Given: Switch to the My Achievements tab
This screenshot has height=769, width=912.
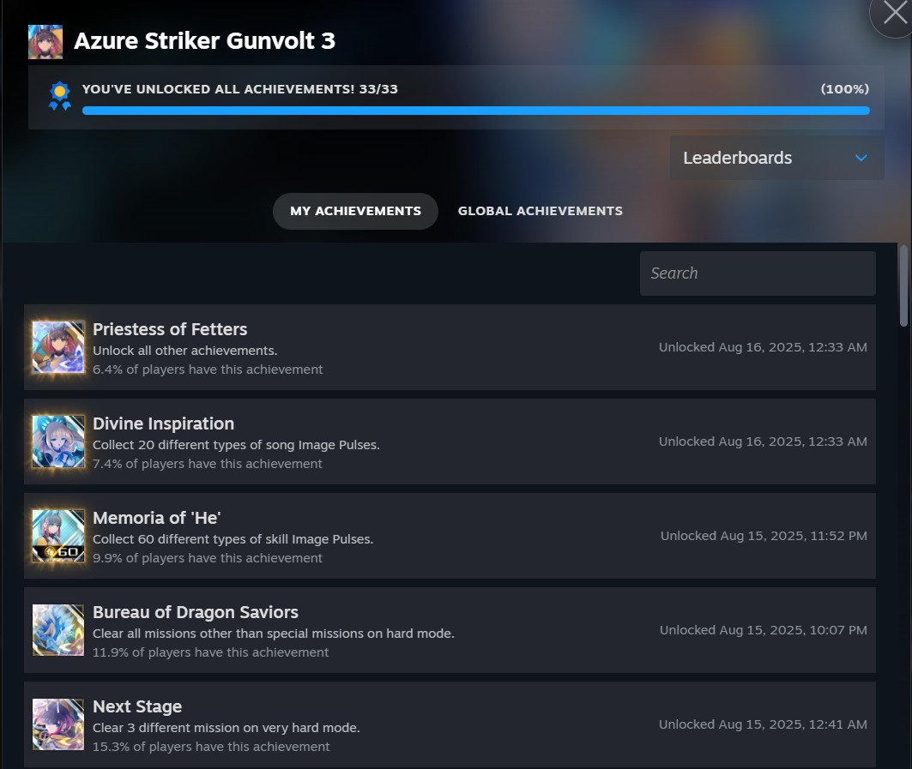Looking at the screenshot, I should pyautogui.click(x=355, y=211).
